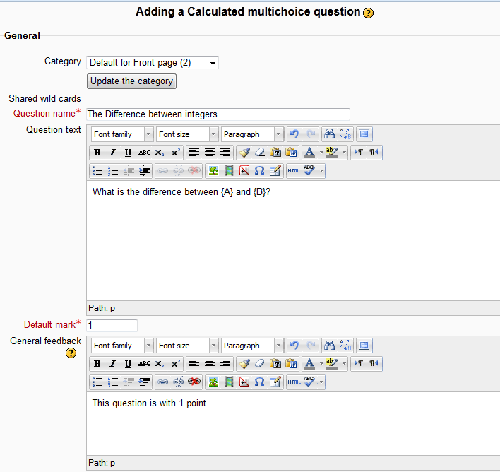Insert image in General feedback editor
500x472 pixels.
pos(213,382)
